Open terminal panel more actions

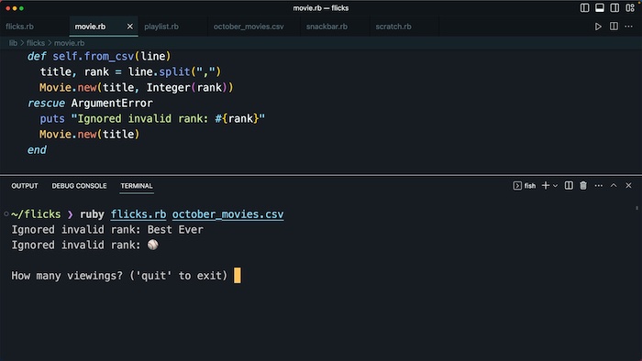(599, 186)
